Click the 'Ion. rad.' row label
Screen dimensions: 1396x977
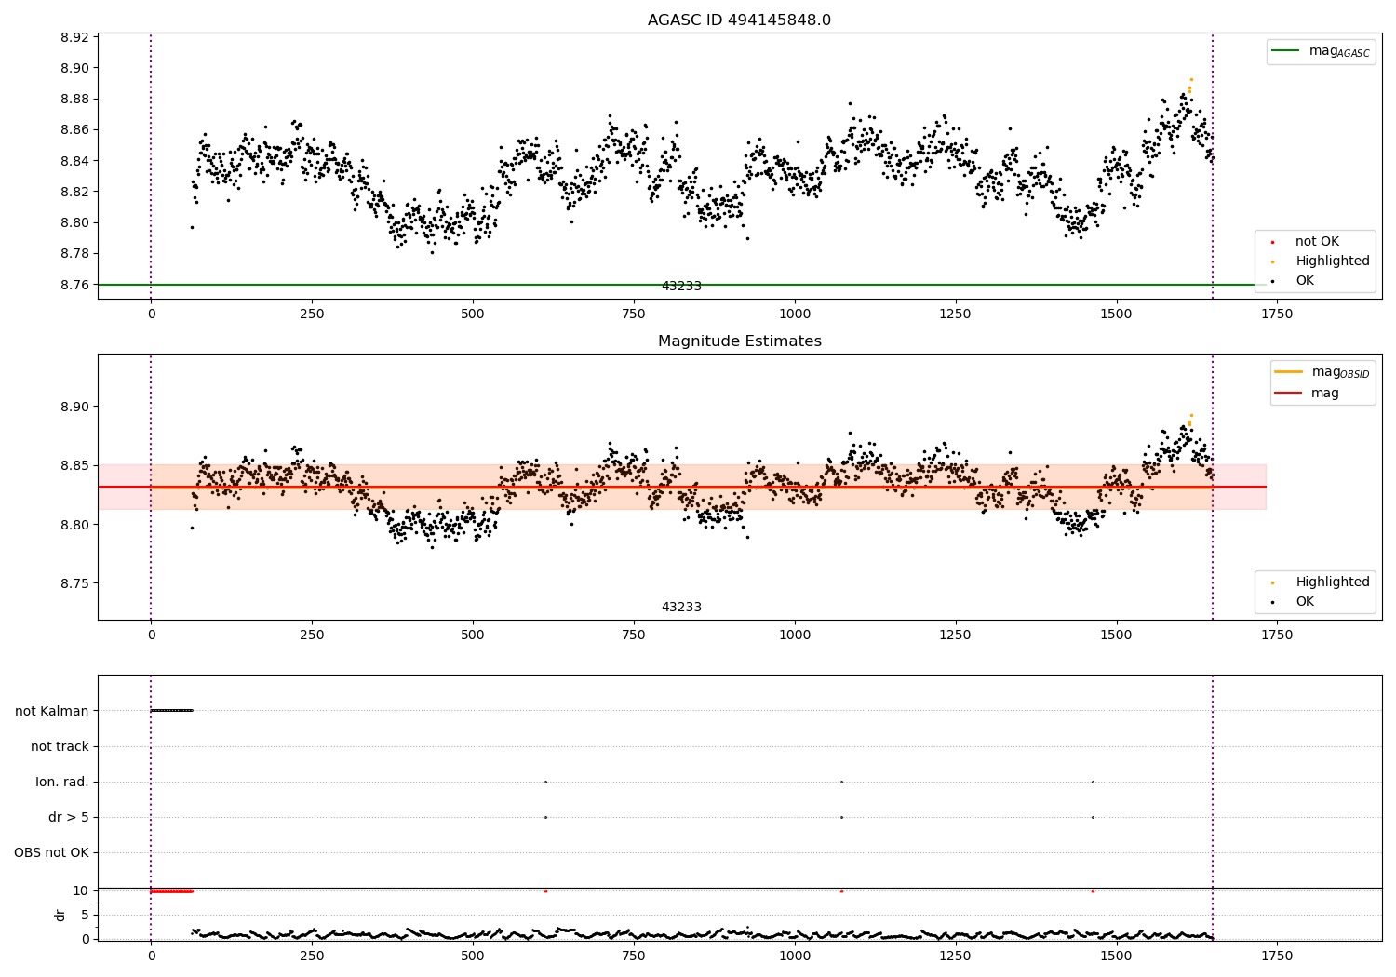62,782
